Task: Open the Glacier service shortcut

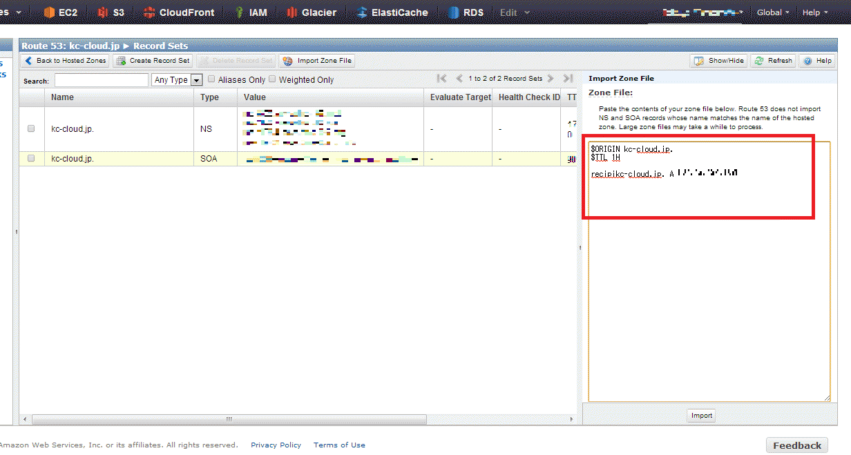Action: (x=311, y=12)
